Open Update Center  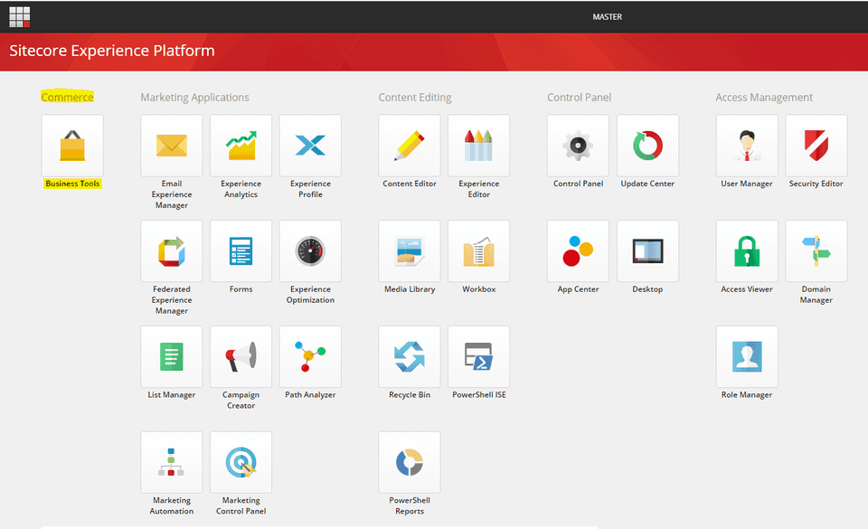(x=647, y=146)
